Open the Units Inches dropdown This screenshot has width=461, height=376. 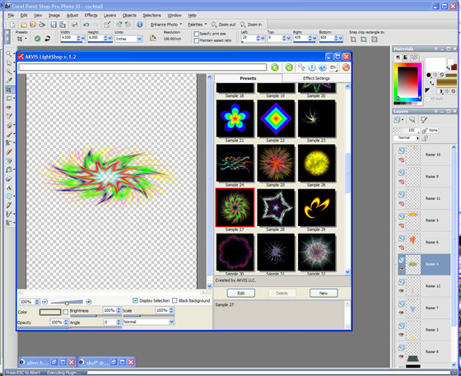click(128, 39)
